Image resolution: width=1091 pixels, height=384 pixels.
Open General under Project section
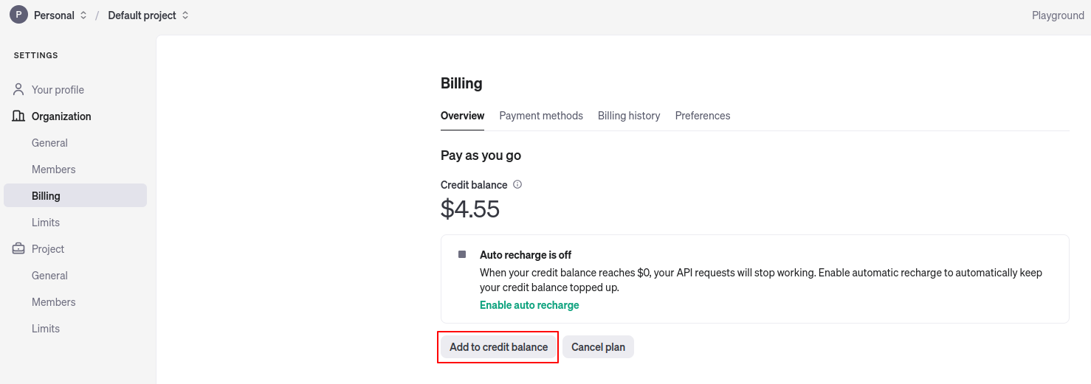[x=49, y=276]
